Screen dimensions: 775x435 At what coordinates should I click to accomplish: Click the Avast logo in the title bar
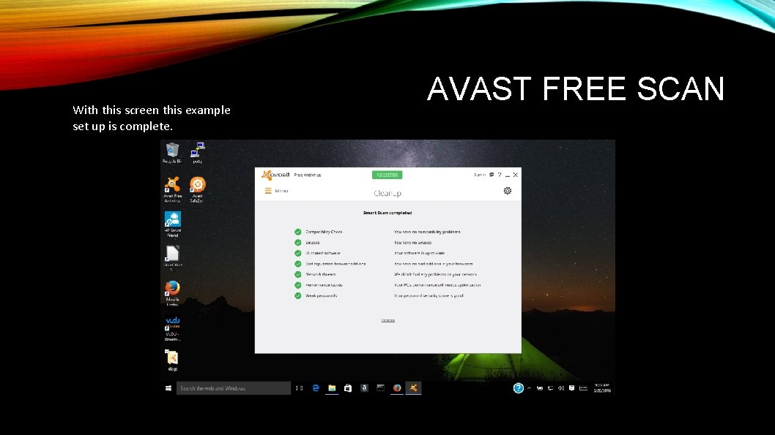pos(268,175)
